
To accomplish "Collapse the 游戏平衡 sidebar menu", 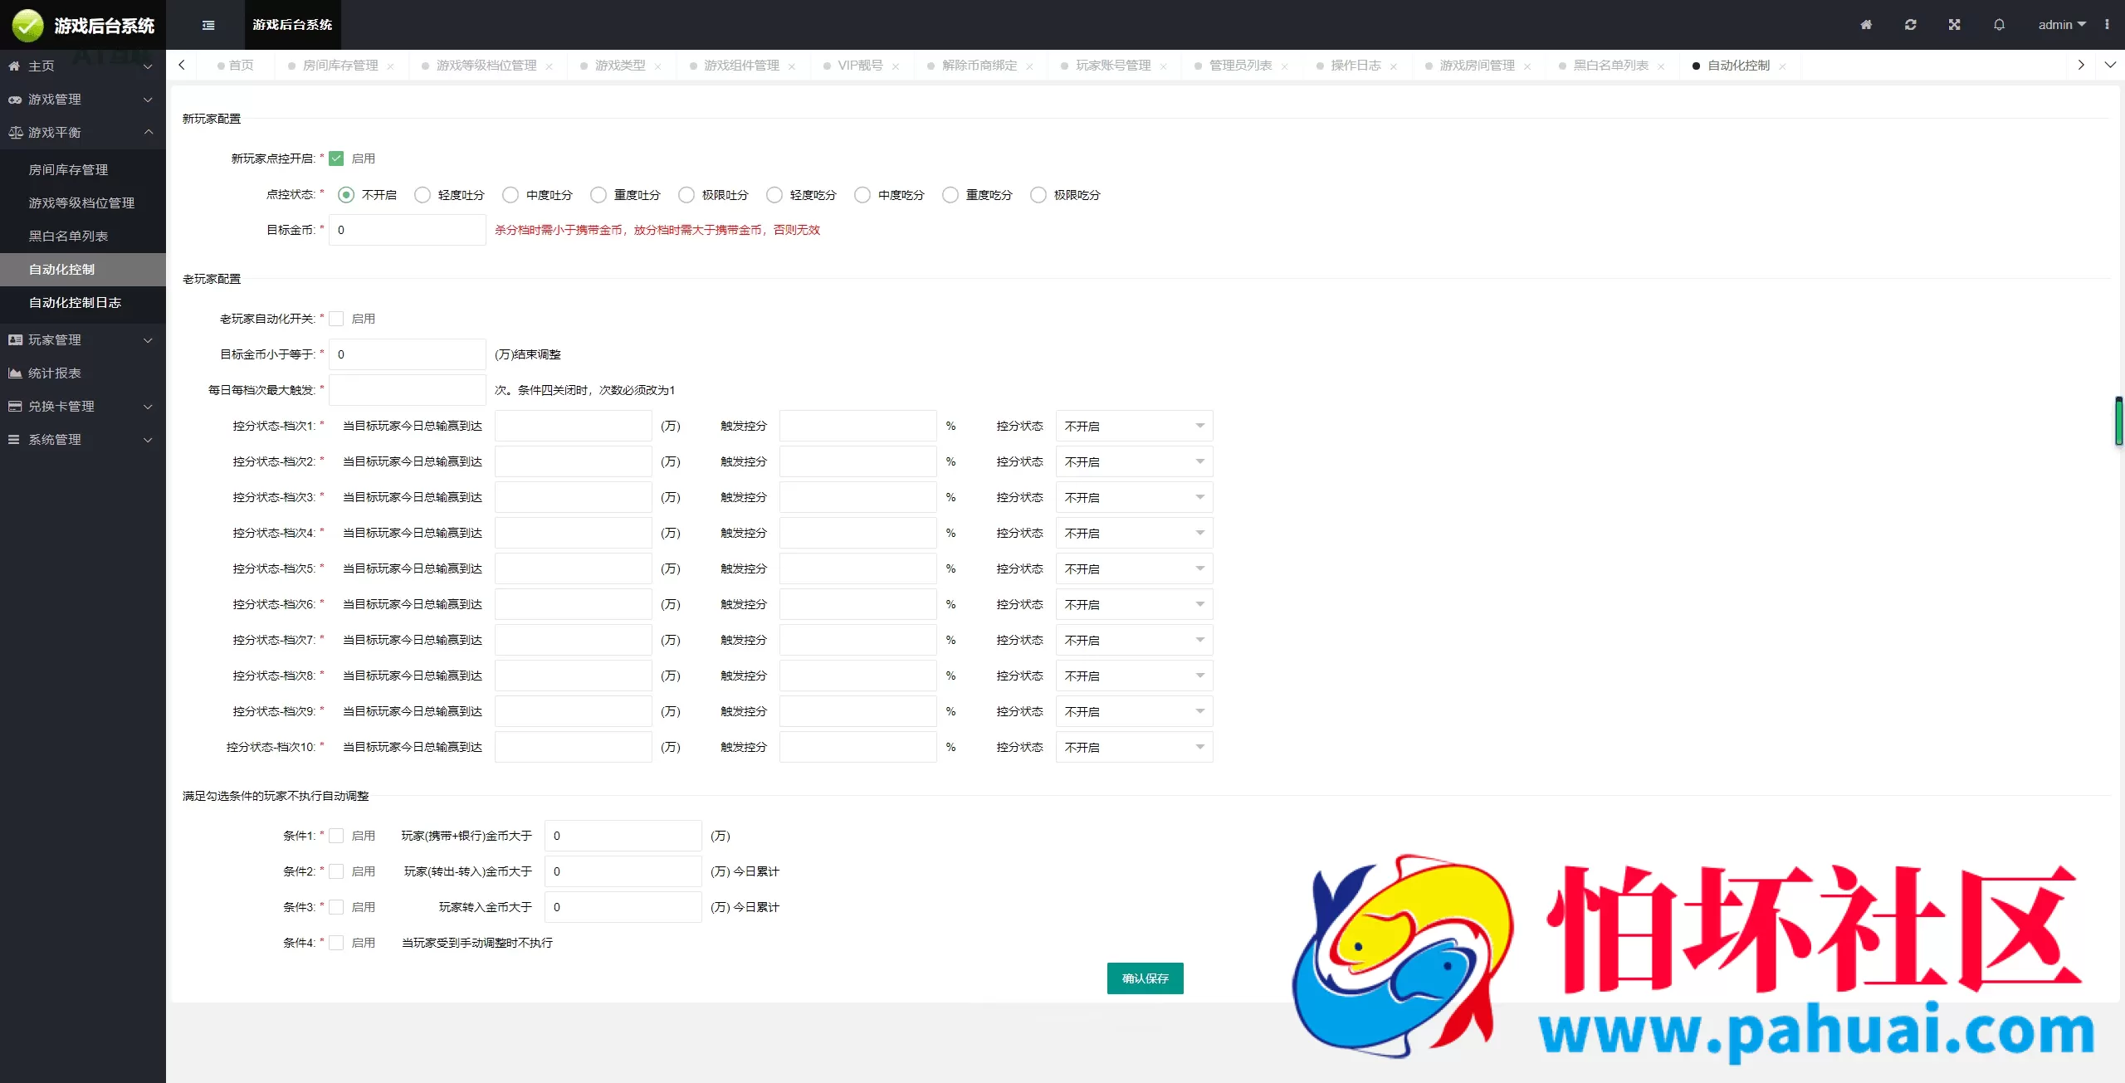I will point(83,133).
